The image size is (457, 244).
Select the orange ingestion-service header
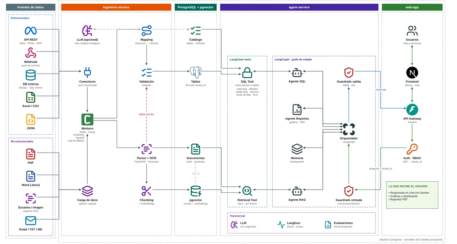point(116,7)
